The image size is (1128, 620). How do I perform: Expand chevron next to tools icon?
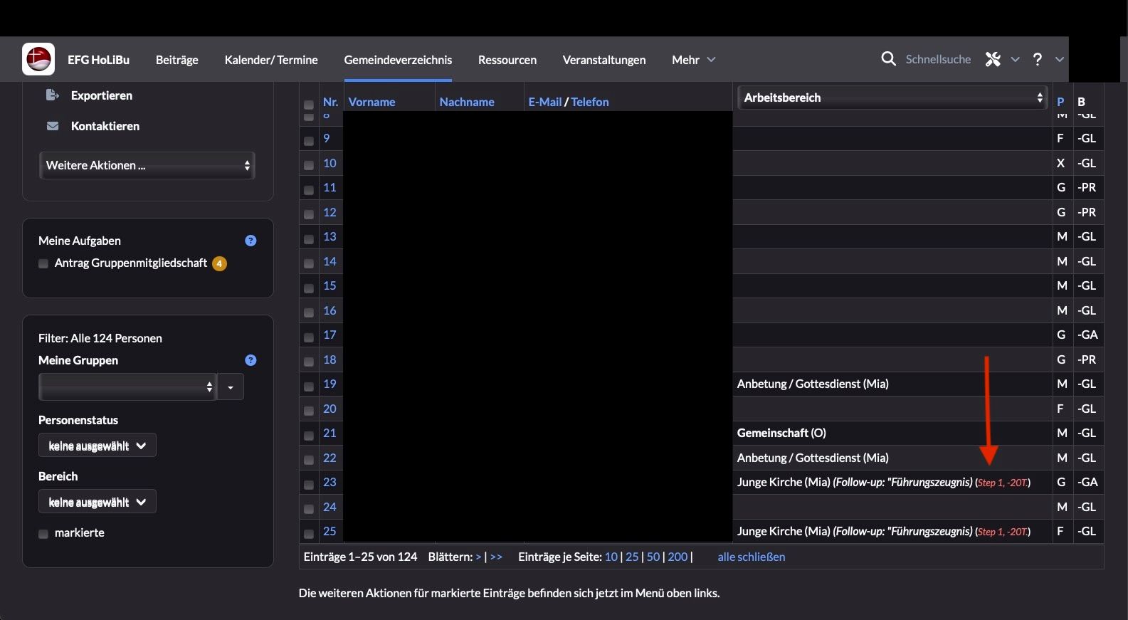click(1016, 60)
